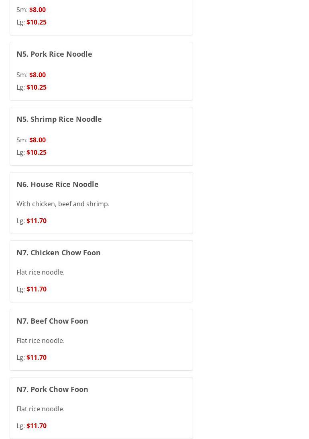Click the Beef Chow Foon 'Flat rice noodle.' description
The height and width of the screenshot is (439, 309).
pyautogui.click(x=41, y=341)
